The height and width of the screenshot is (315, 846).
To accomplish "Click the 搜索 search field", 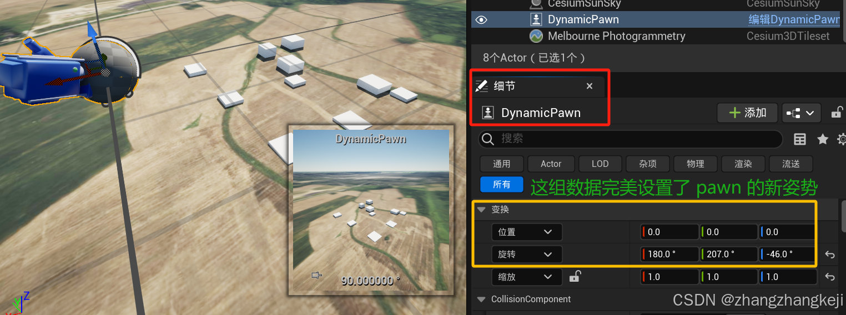I will [630, 139].
